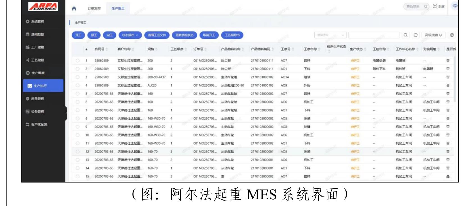Click cell 从动轮组200-90 in row 4
The height and width of the screenshot is (208, 475).
coord(232,85)
